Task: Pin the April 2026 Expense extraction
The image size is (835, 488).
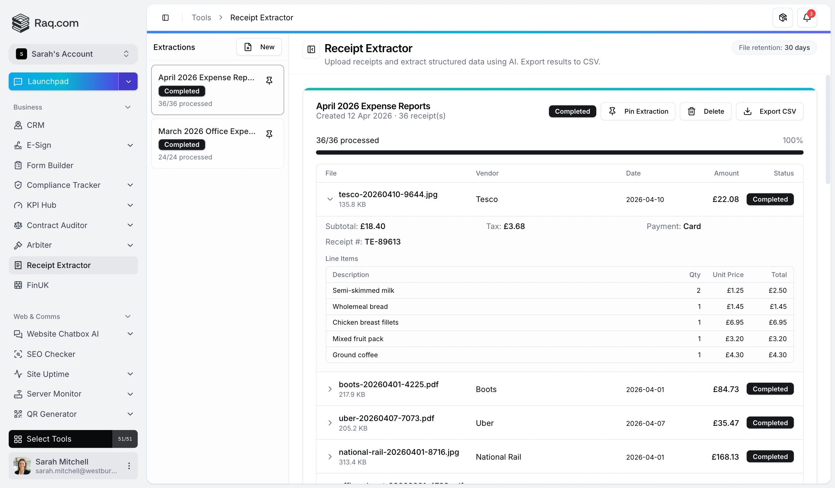Action: [x=269, y=81]
